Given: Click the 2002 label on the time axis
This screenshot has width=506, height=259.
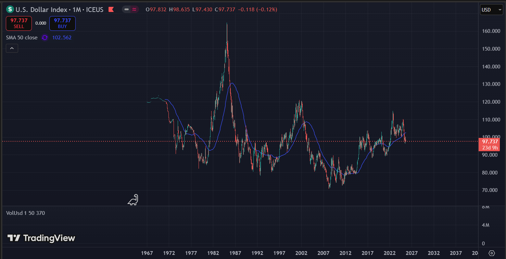Looking at the screenshot, I should pos(301,253).
